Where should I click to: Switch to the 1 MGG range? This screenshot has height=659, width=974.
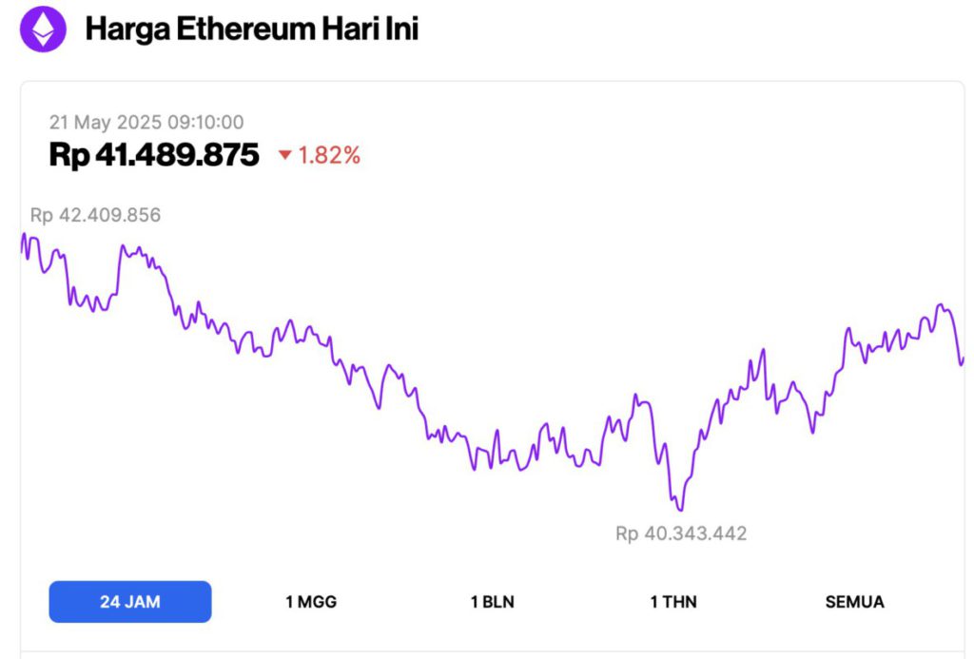coord(311,602)
